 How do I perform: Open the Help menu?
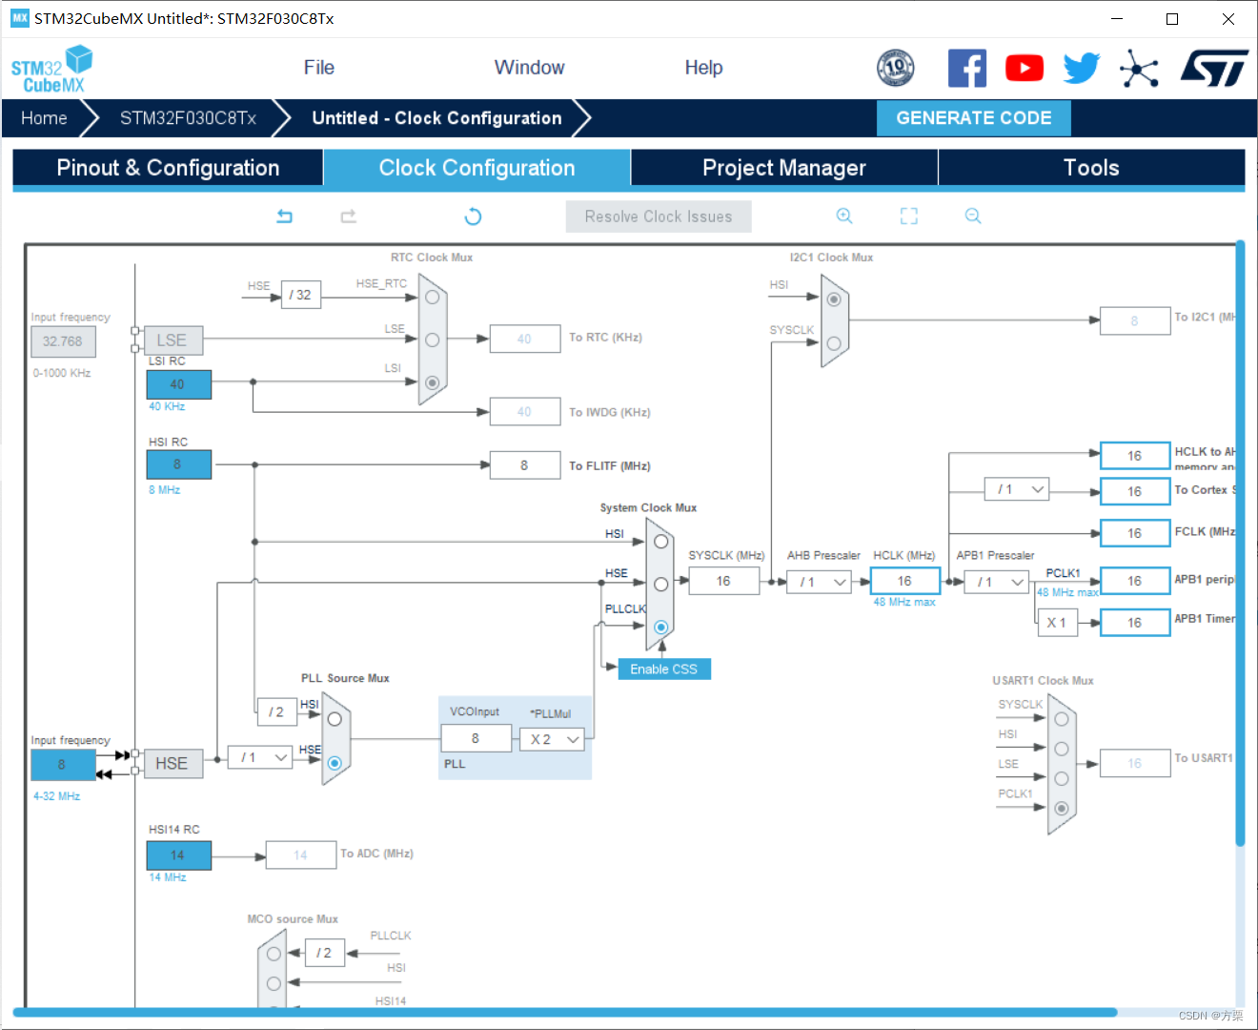703,68
